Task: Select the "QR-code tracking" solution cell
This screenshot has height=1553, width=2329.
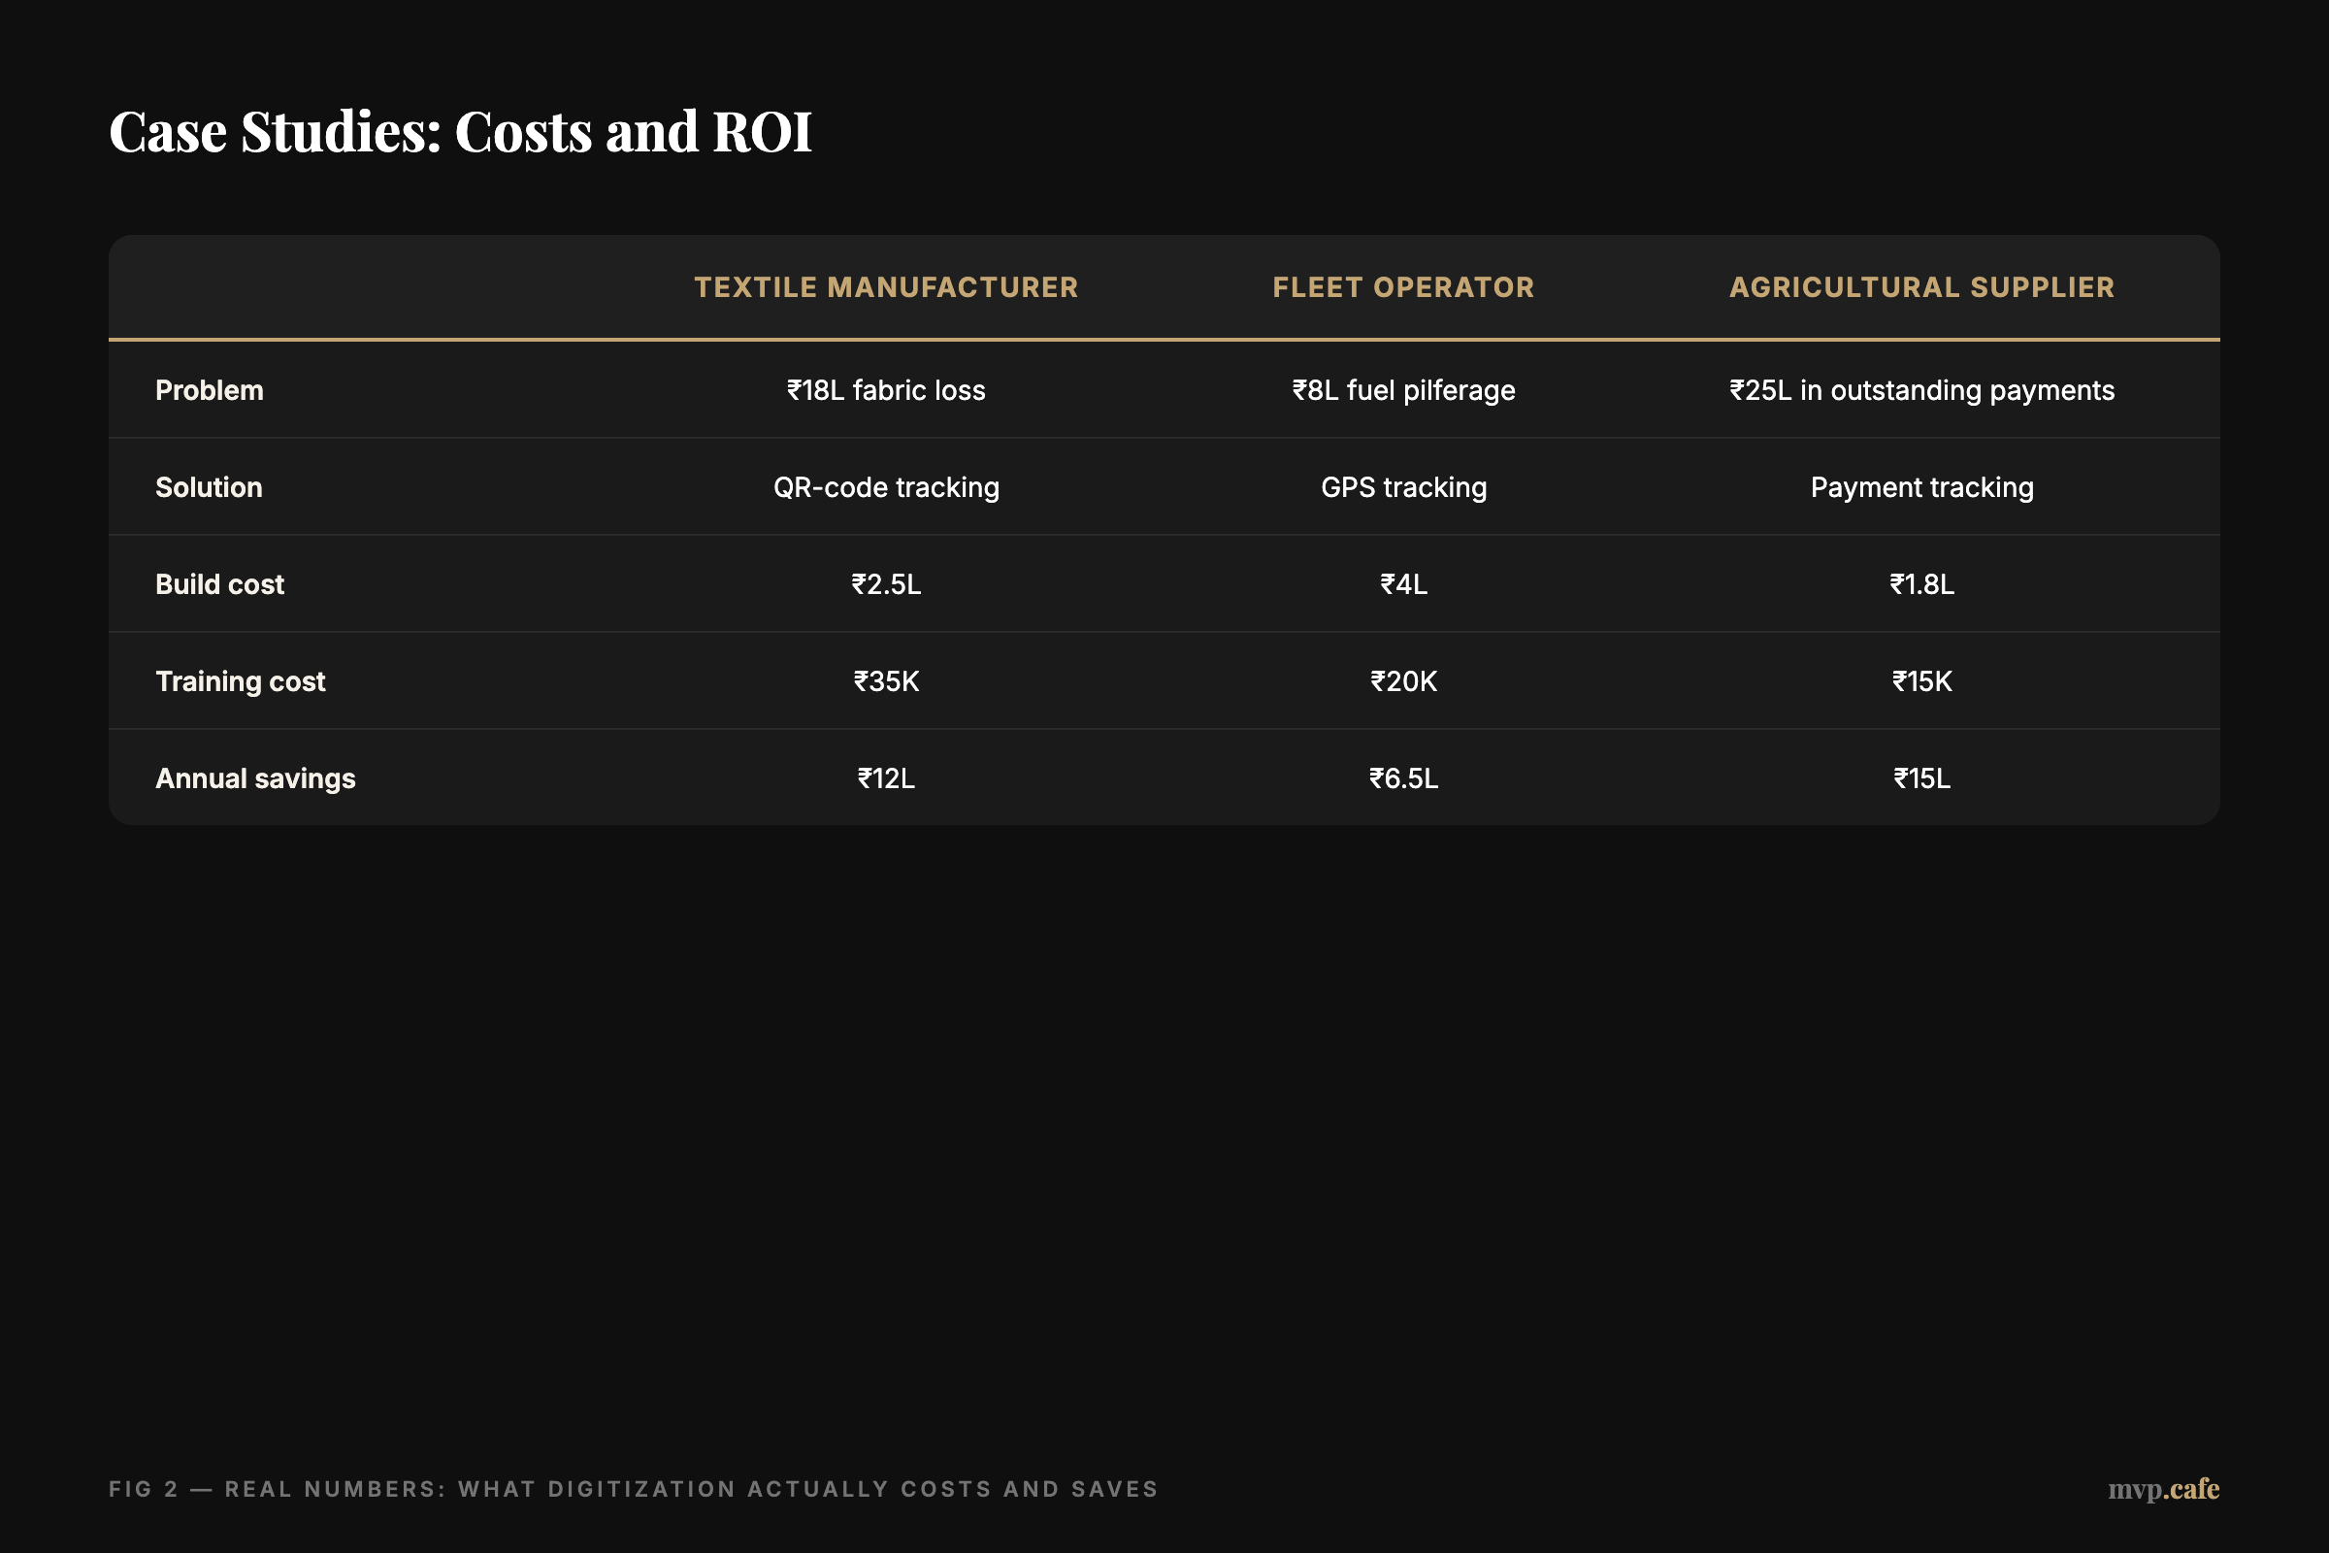Action: click(886, 486)
